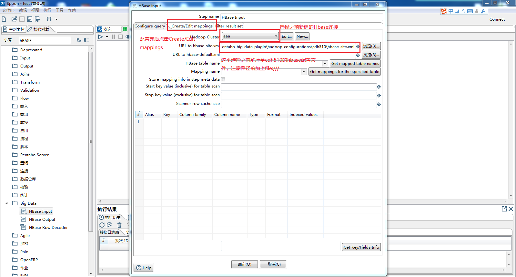Switch to the 核心对象 tab
Screen dimensions: 516x277
38,29
